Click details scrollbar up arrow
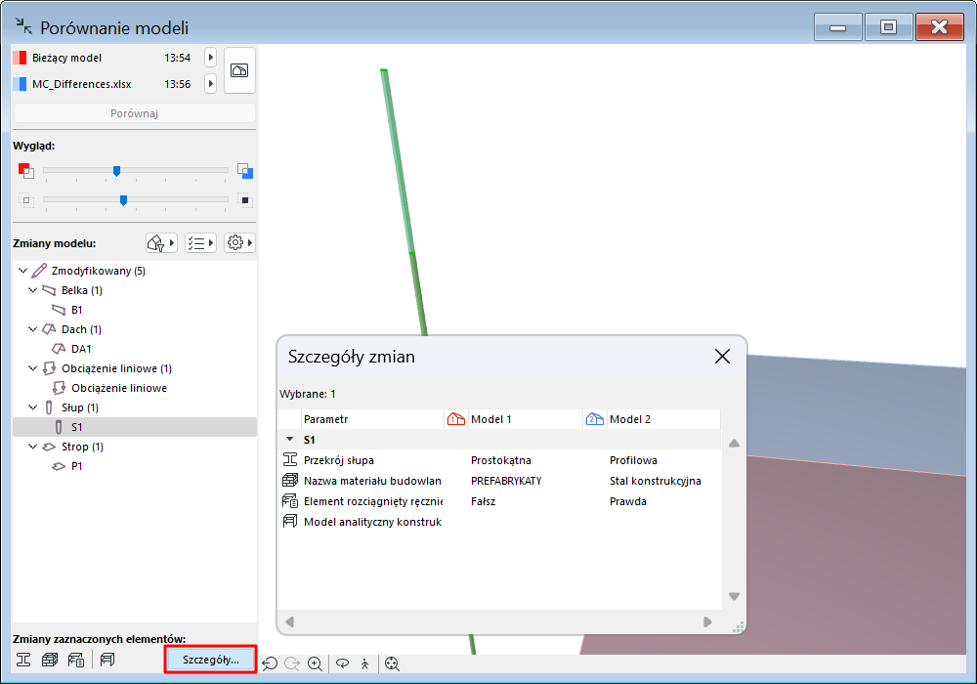Screen dimensions: 977x684 click(x=734, y=444)
